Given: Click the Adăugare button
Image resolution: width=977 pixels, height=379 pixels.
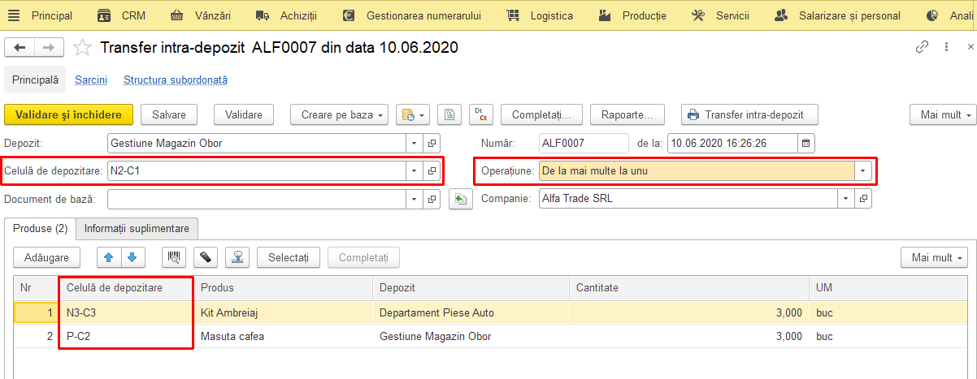Looking at the screenshot, I should point(47,257).
